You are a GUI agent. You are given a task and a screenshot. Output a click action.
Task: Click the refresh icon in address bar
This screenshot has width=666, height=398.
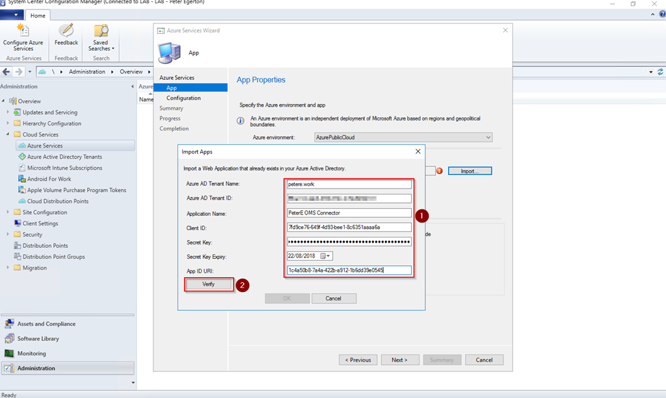(661, 72)
